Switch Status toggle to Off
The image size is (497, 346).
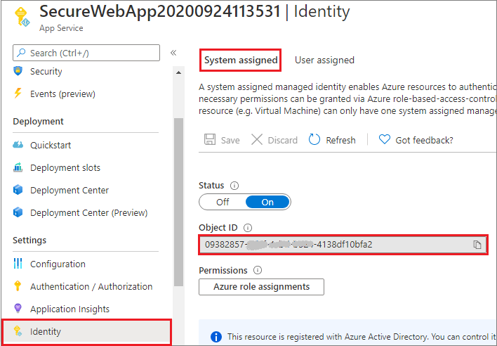tap(223, 203)
